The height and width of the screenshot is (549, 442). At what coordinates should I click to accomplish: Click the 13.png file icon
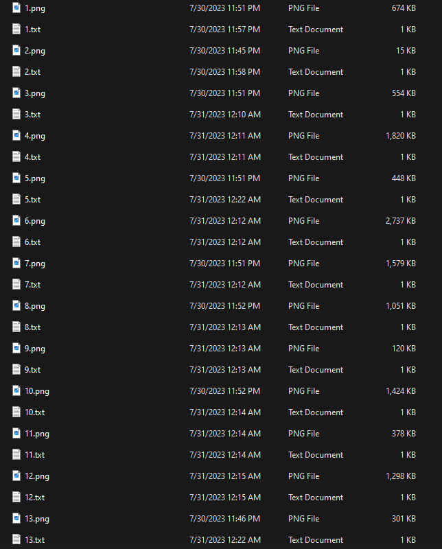[x=16, y=518]
